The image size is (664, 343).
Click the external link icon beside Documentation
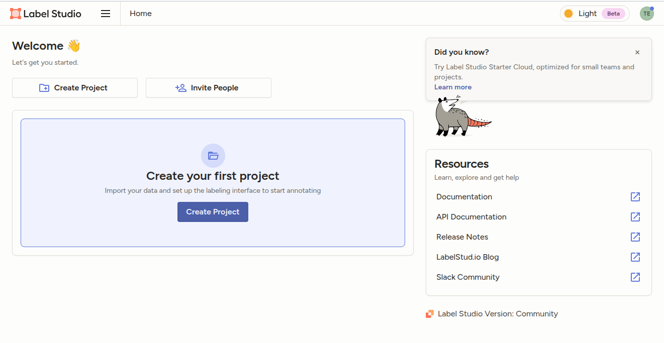(x=635, y=197)
